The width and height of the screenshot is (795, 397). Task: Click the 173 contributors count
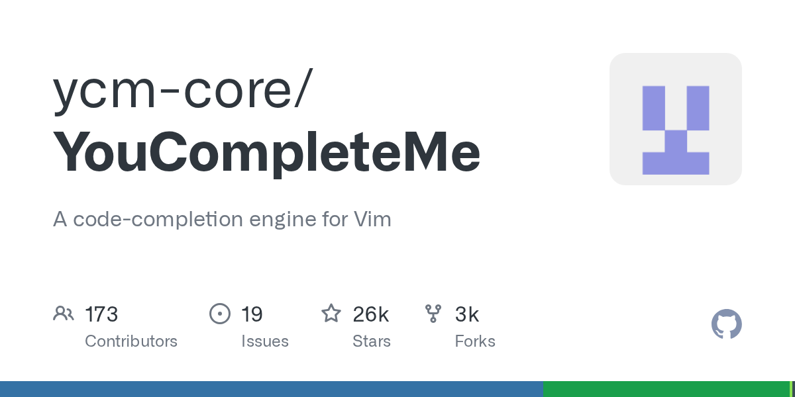click(x=101, y=314)
